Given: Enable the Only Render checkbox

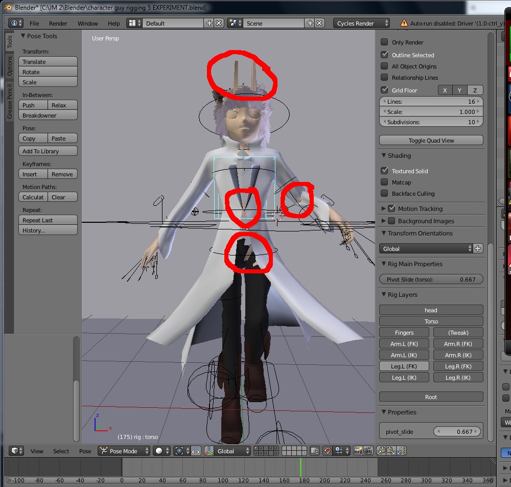Looking at the screenshot, I should pos(385,42).
